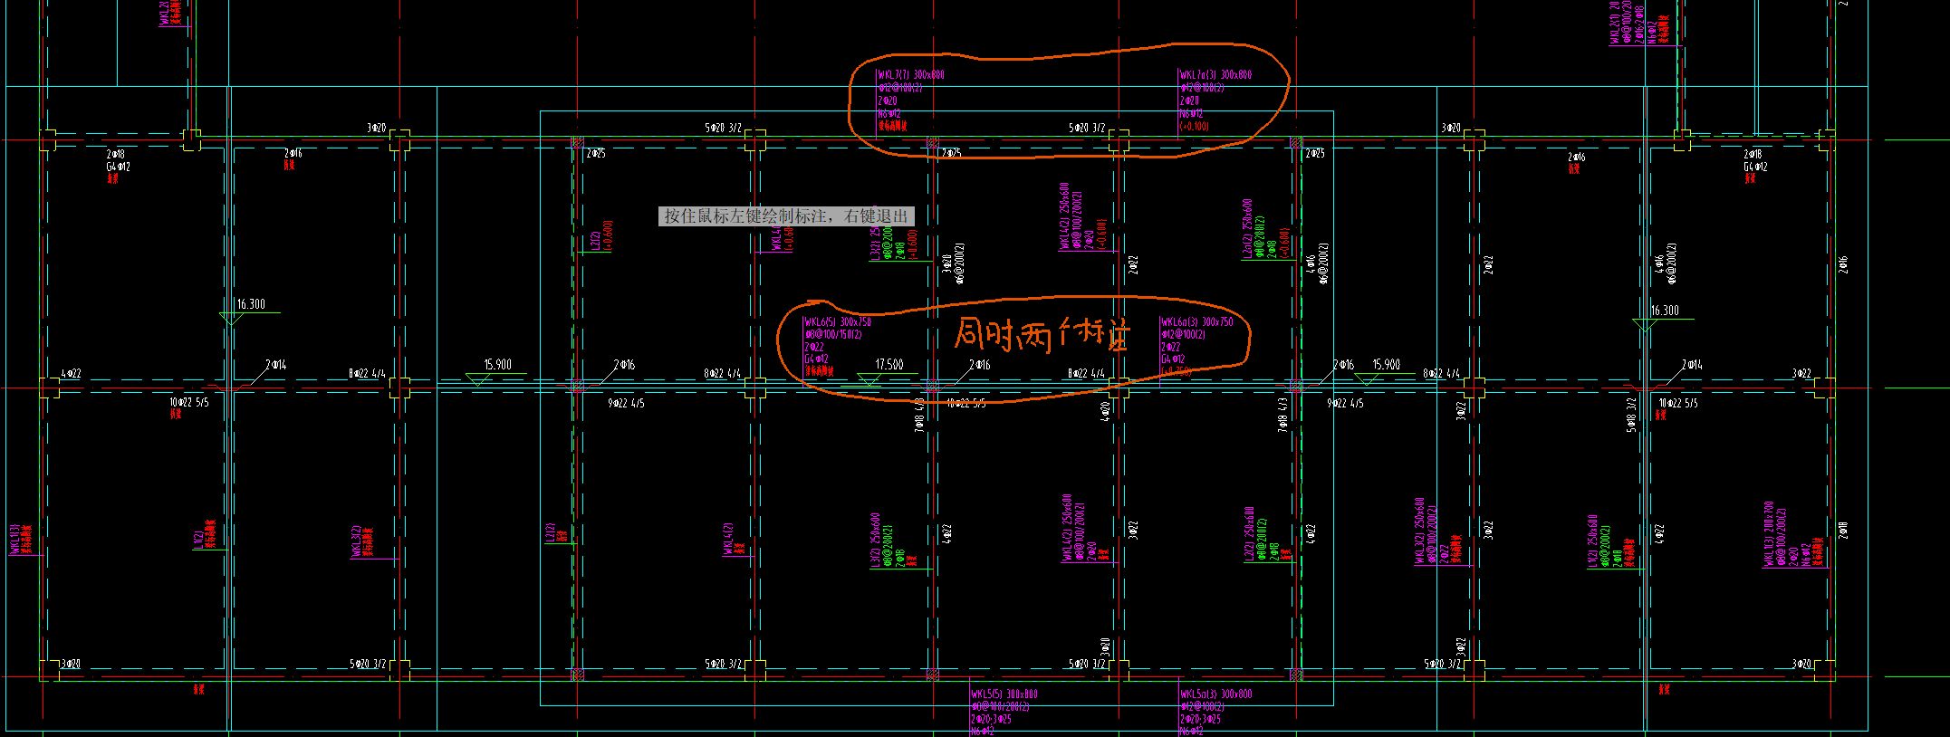Viewport: 1950px width, 737px height.
Task: Click the WKL7a(3) 300x800 beam label
Action: pyautogui.click(x=1215, y=75)
